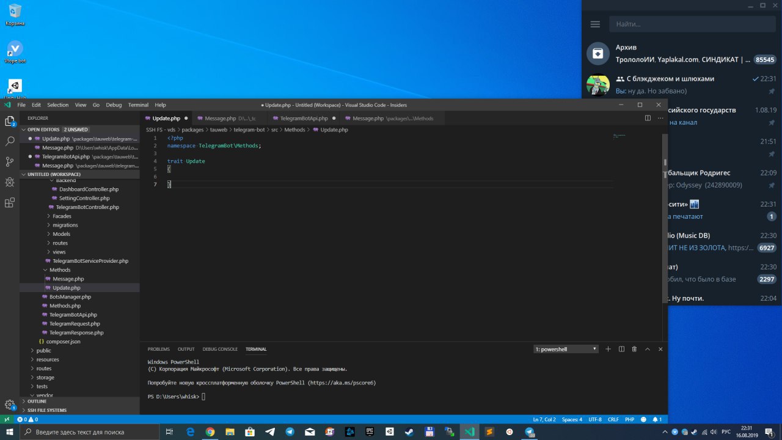This screenshot has width=782, height=440.
Task: Expand the Models folder
Action: click(61, 234)
